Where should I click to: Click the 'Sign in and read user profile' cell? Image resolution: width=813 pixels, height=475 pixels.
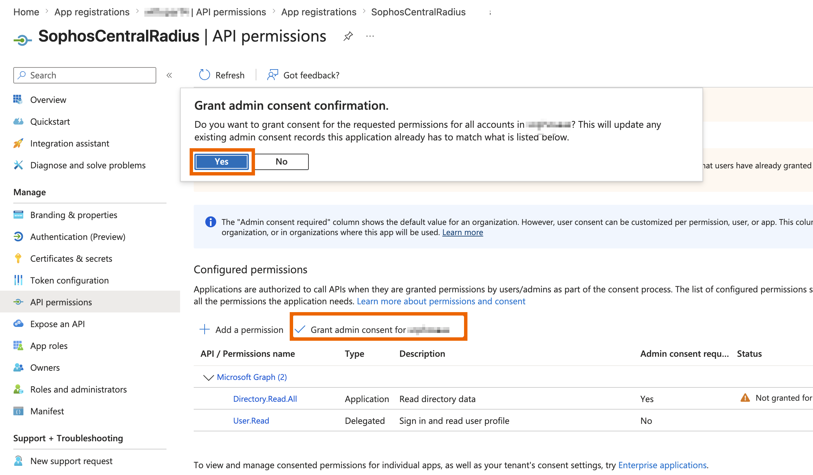click(454, 420)
